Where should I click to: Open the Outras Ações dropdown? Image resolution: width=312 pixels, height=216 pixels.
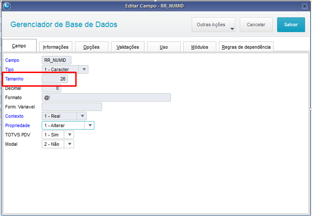pyautogui.click(x=213, y=25)
